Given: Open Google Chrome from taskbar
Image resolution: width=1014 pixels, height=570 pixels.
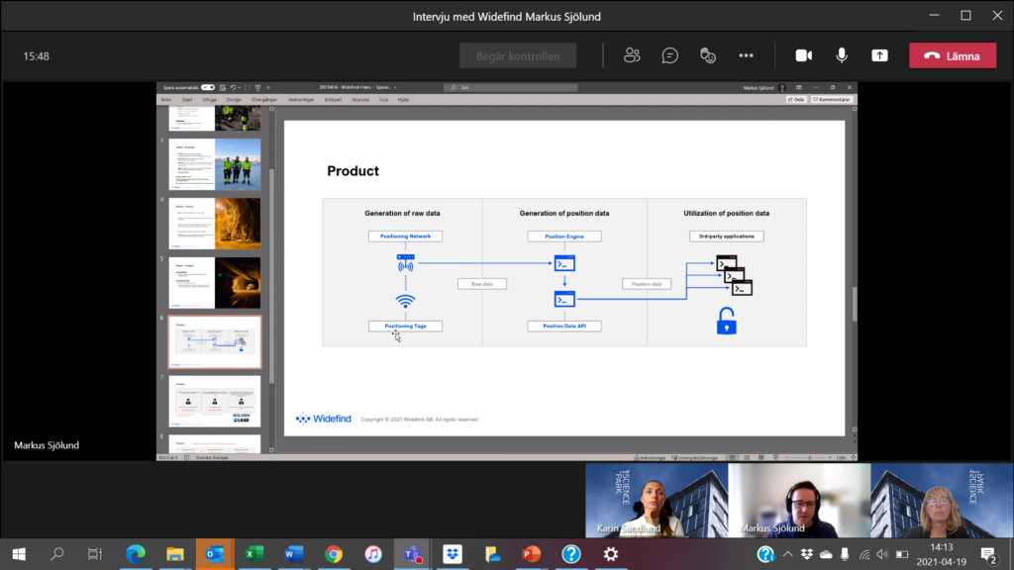Looking at the screenshot, I should (x=334, y=554).
